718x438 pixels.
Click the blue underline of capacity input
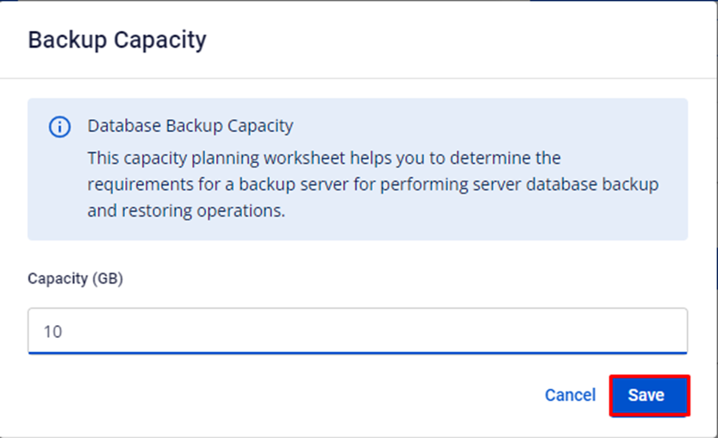tap(358, 353)
